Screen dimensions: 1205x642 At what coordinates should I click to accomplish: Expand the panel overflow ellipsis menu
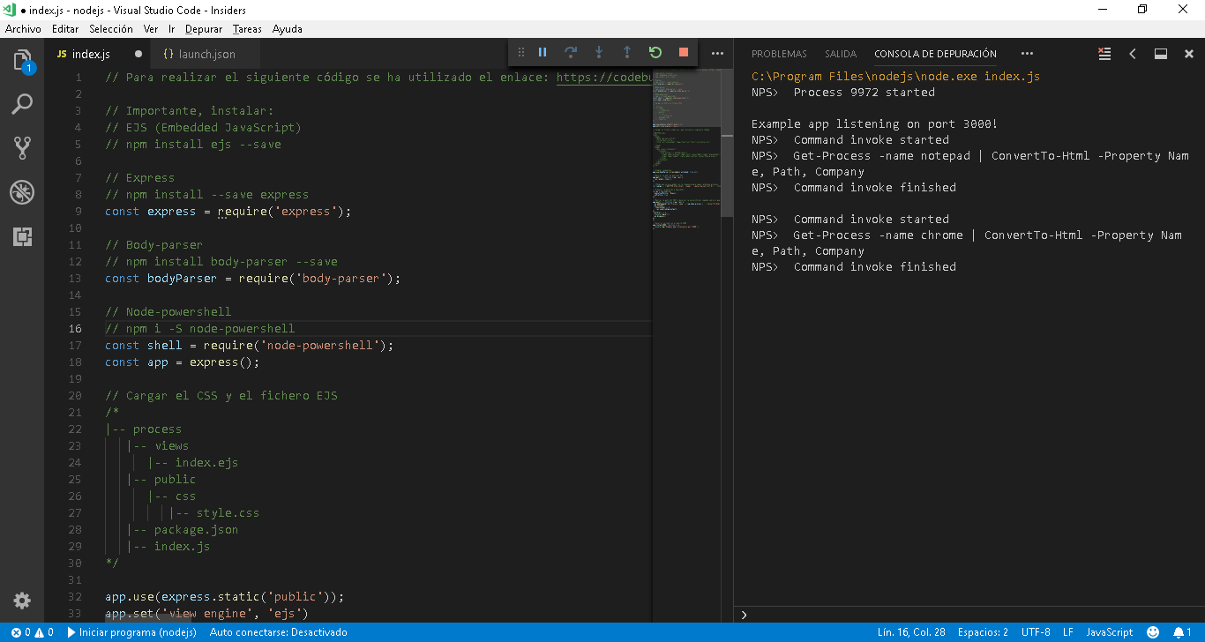click(1027, 54)
